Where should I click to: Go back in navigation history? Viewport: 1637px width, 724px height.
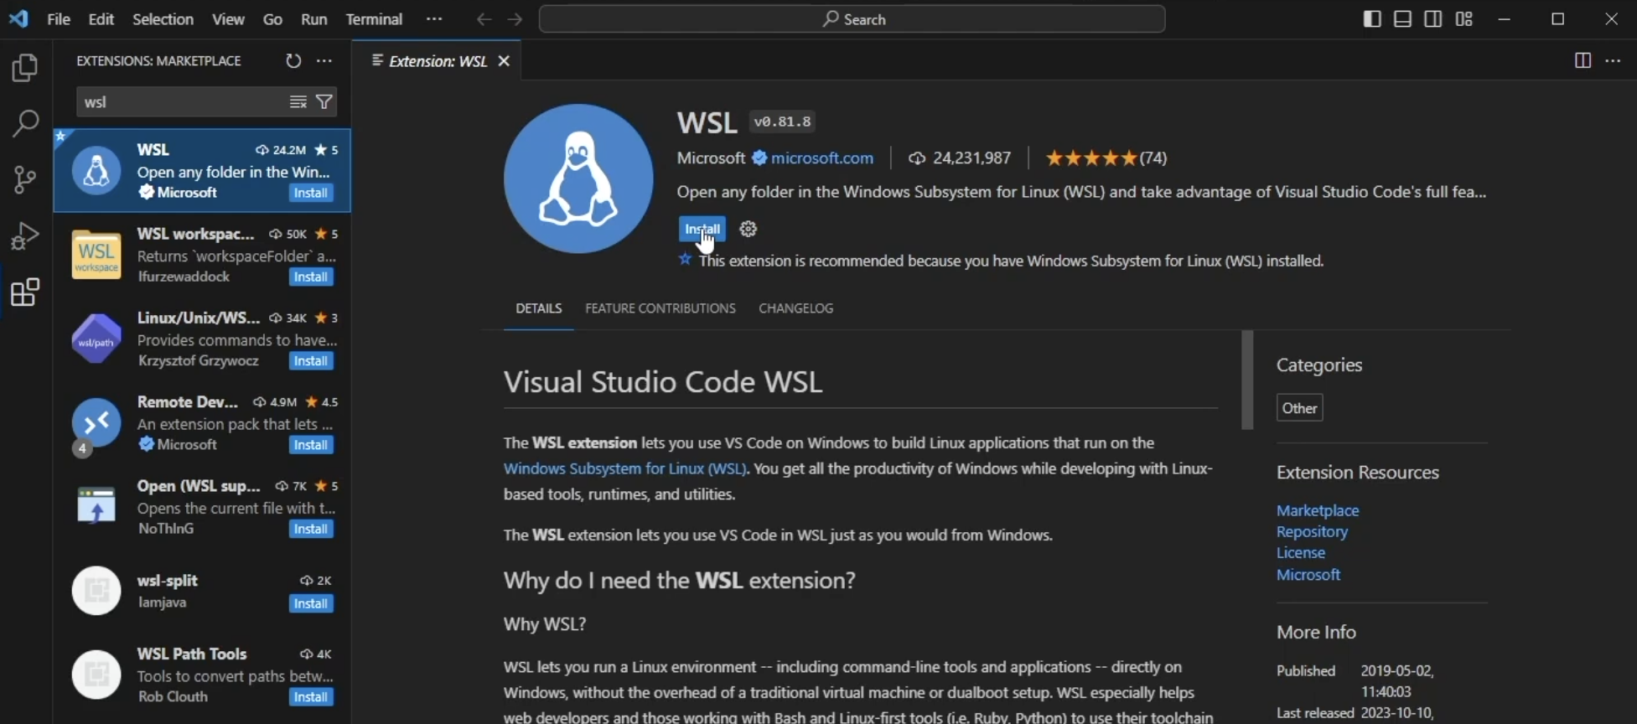coord(484,19)
